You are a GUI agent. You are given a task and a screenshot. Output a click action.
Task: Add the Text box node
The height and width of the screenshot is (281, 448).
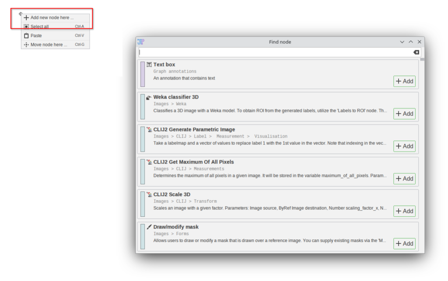pyautogui.click(x=404, y=81)
